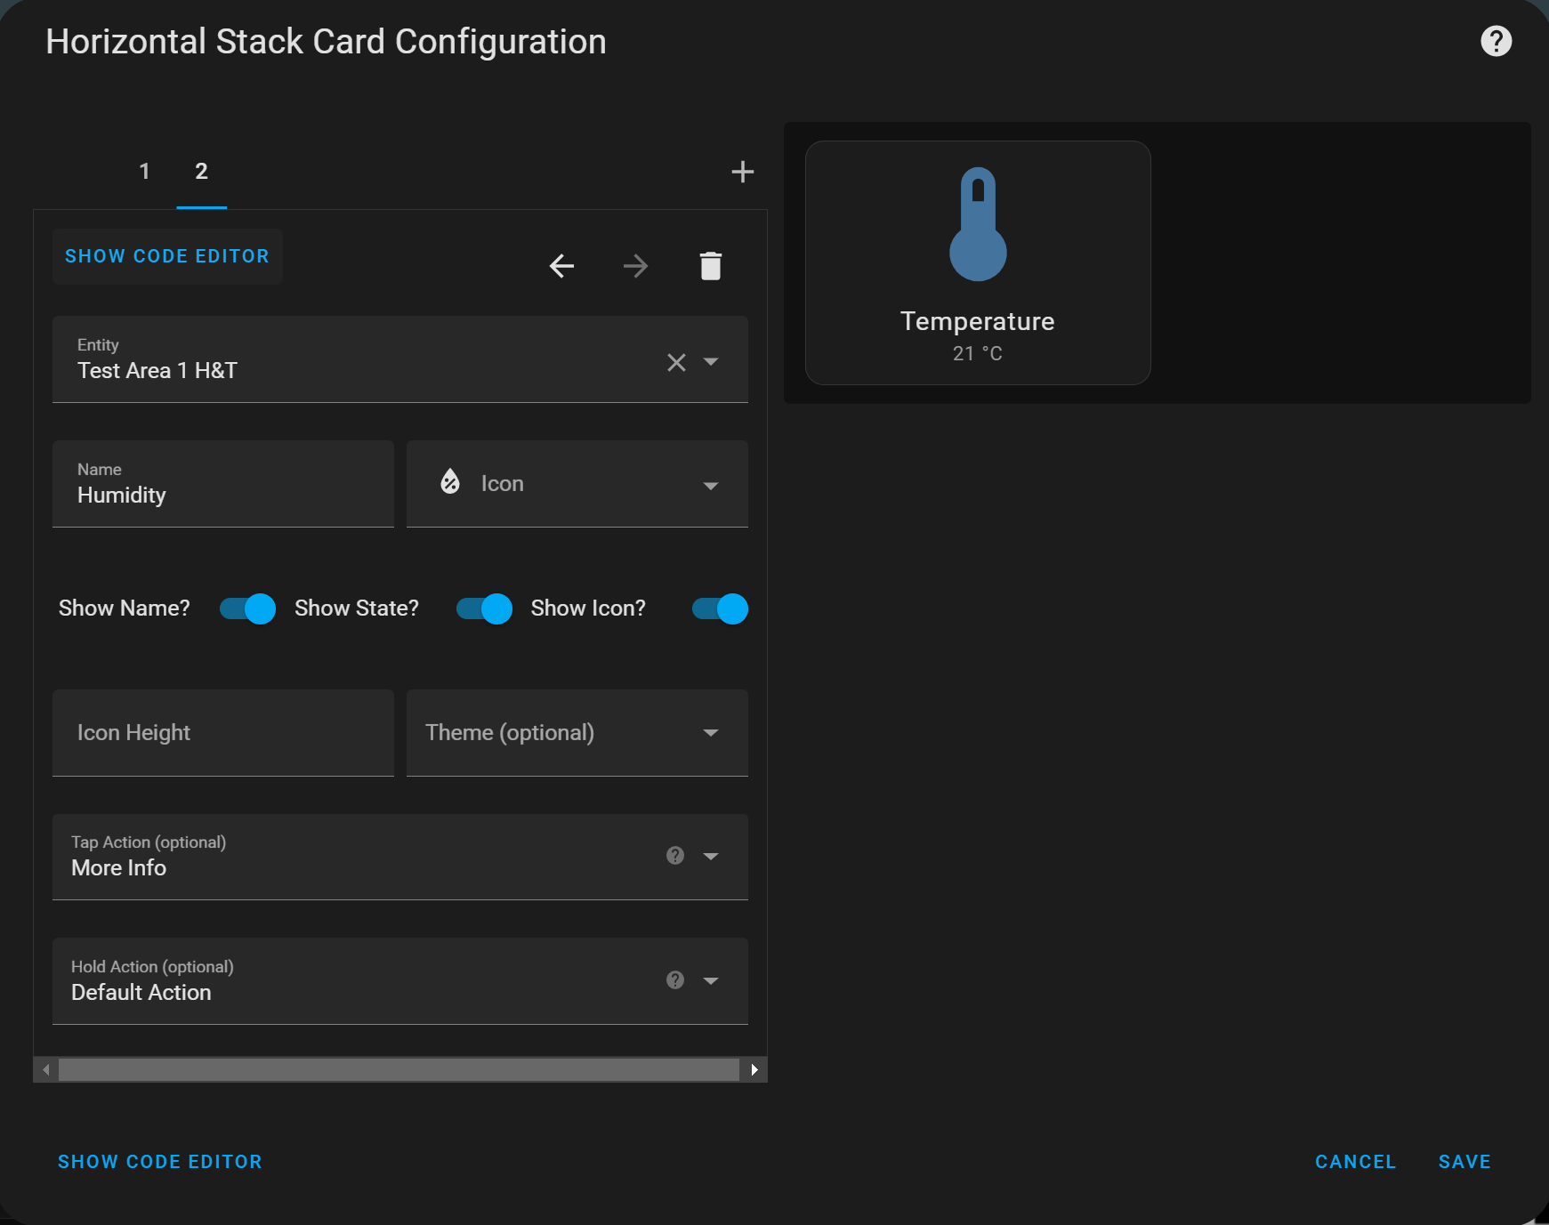Select card tab 2
Screen dimensions: 1549x1225
[201, 172]
